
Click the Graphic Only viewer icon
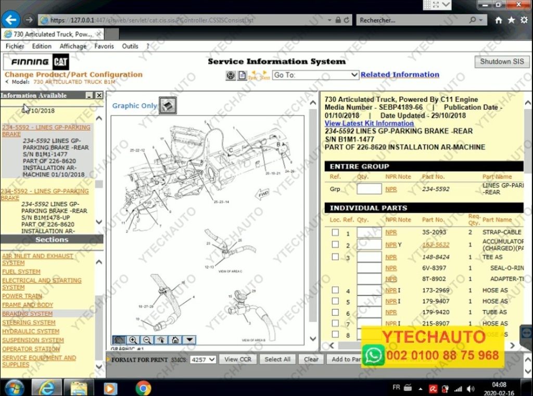[168, 105]
